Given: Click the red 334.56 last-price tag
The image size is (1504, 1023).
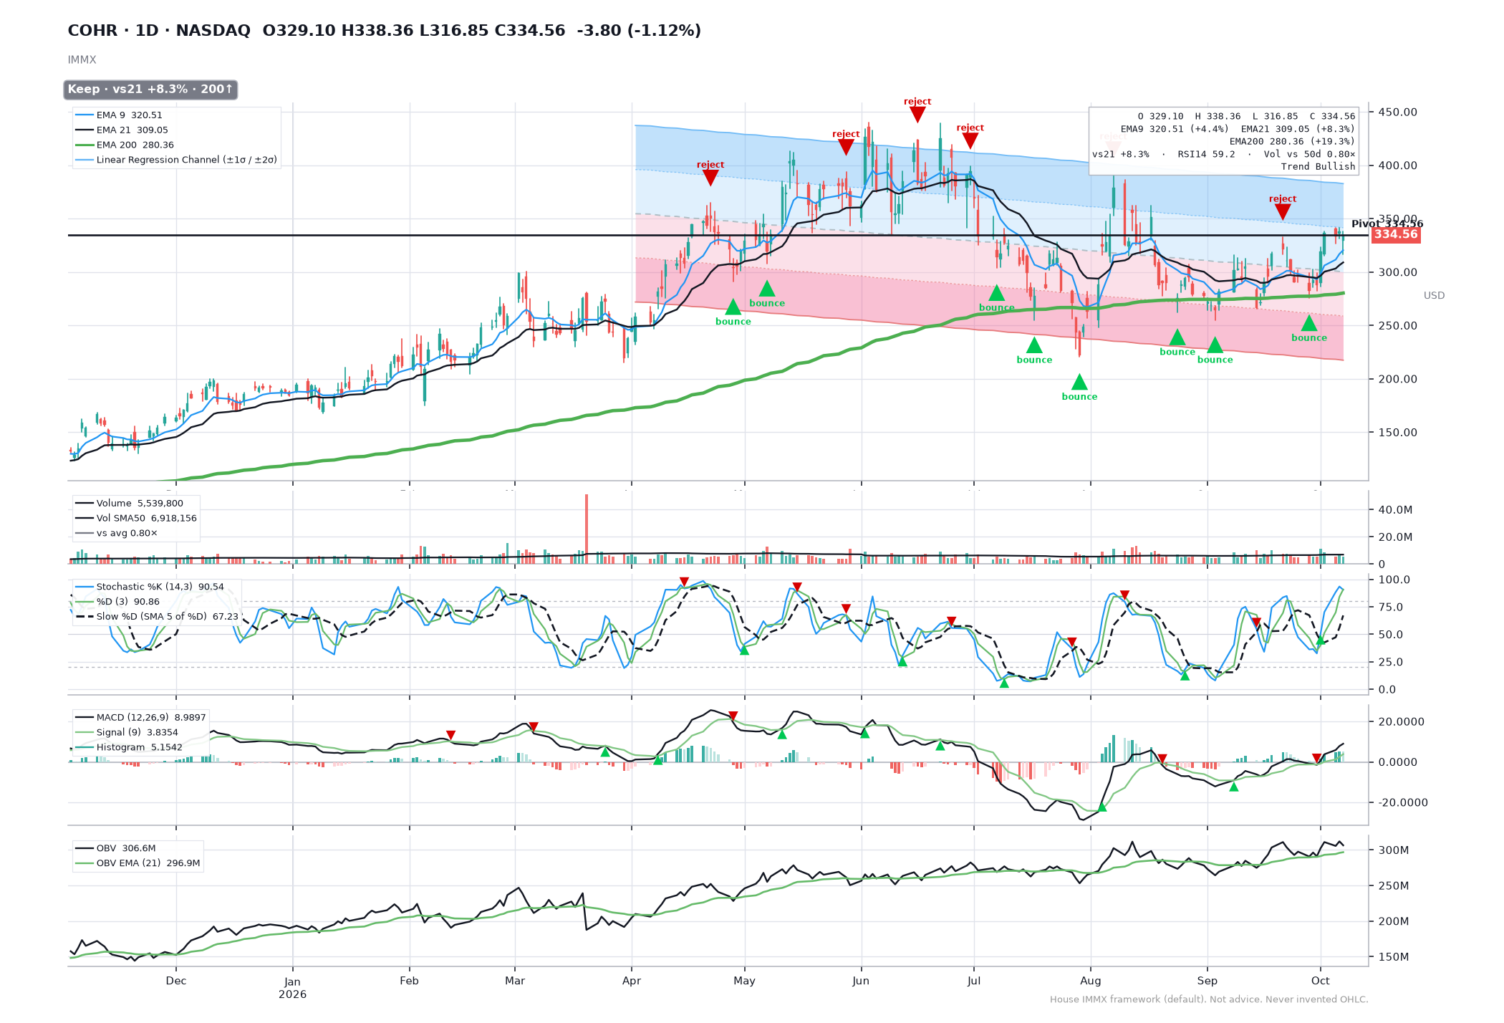Looking at the screenshot, I should [x=1395, y=234].
